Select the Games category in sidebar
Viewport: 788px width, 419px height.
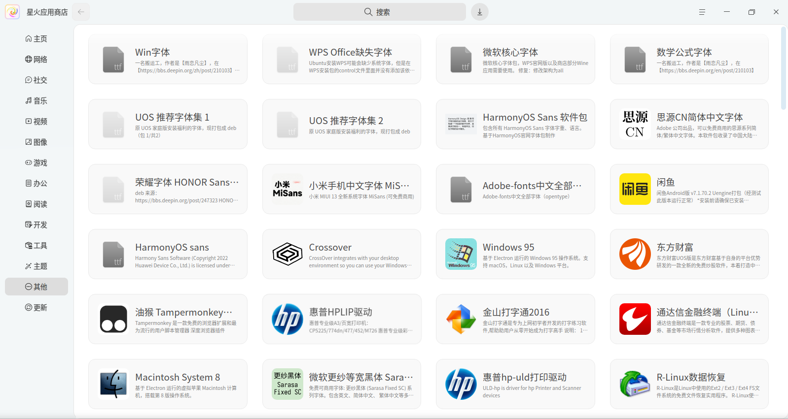pos(36,163)
